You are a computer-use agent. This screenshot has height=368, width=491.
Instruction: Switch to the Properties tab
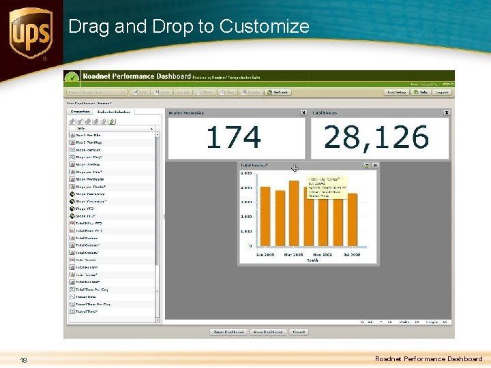click(x=80, y=112)
